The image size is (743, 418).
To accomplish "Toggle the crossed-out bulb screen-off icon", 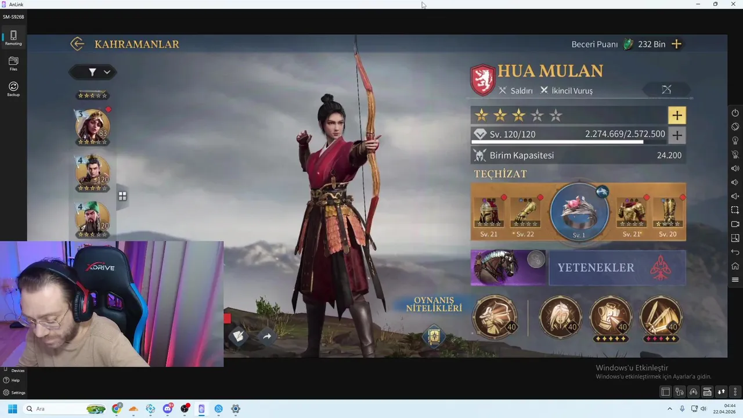I will [x=735, y=154].
